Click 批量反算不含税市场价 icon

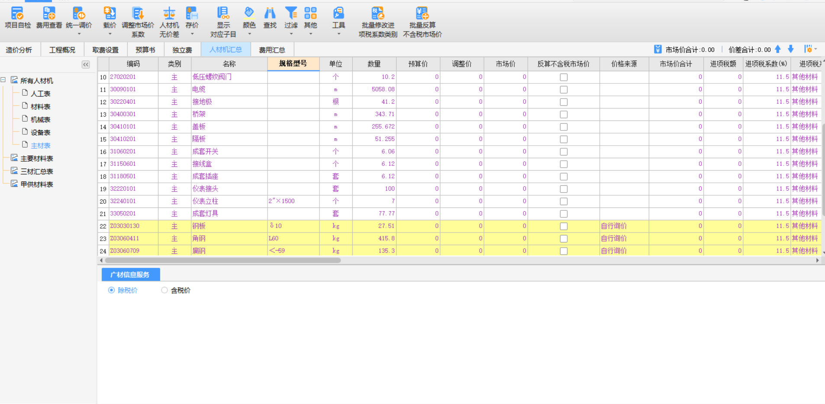click(422, 13)
